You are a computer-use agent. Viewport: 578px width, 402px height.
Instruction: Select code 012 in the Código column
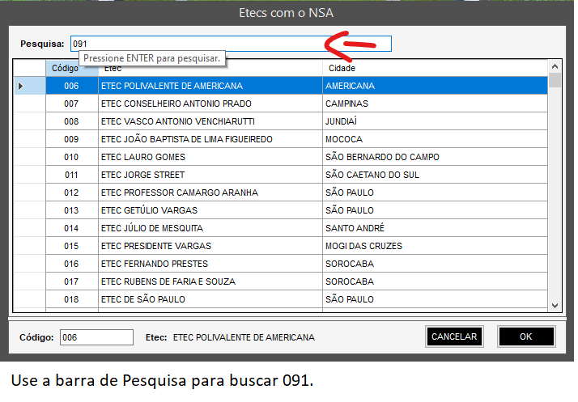(71, 193)
